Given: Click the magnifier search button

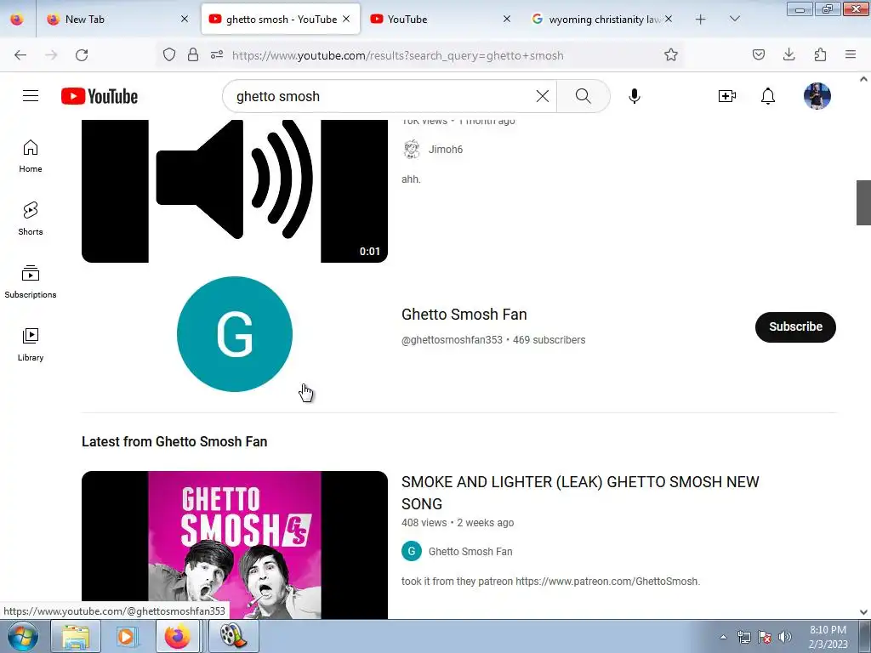Looking at the screenshot, I should click(583, 96).
